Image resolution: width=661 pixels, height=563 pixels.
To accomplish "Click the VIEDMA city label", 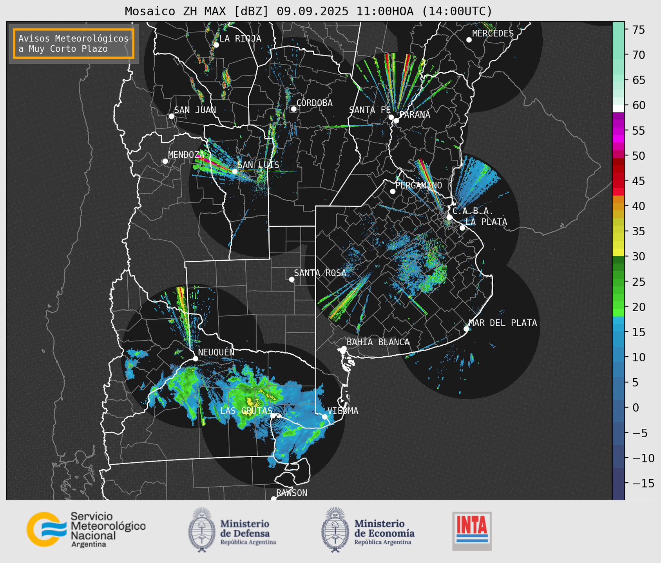I will tap(343, 411).
